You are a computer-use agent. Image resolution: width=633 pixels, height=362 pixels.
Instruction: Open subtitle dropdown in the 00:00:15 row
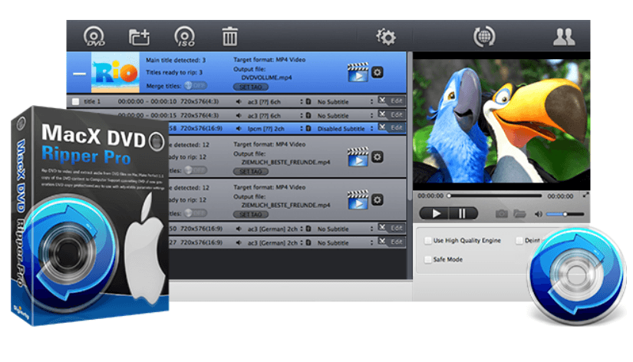(x=371, y=115)
